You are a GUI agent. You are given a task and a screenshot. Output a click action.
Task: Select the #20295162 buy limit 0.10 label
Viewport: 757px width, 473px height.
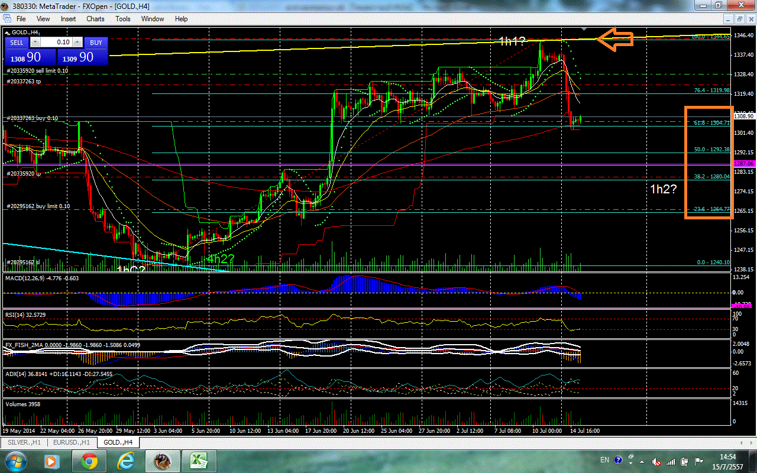(x=38, y=206)
